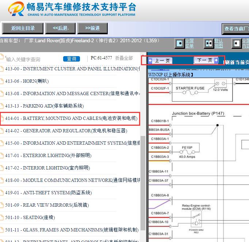Open 501-09 REAR VIEW MIRRORS entry
Viewport: 249px width, 242px height.
(x=47, y=205)
